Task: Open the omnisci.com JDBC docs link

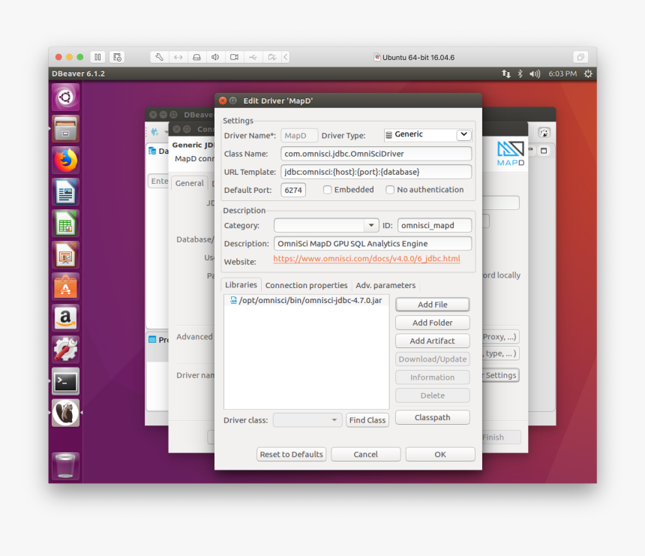Action: [x=367, y=259]
